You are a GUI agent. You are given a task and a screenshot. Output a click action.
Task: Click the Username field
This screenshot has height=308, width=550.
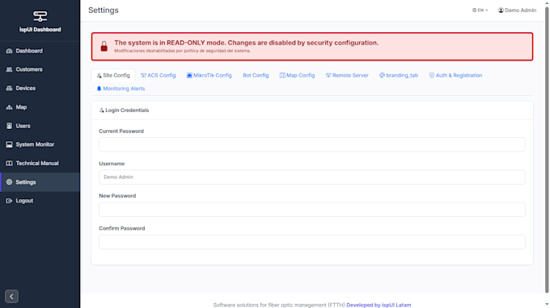312,177
